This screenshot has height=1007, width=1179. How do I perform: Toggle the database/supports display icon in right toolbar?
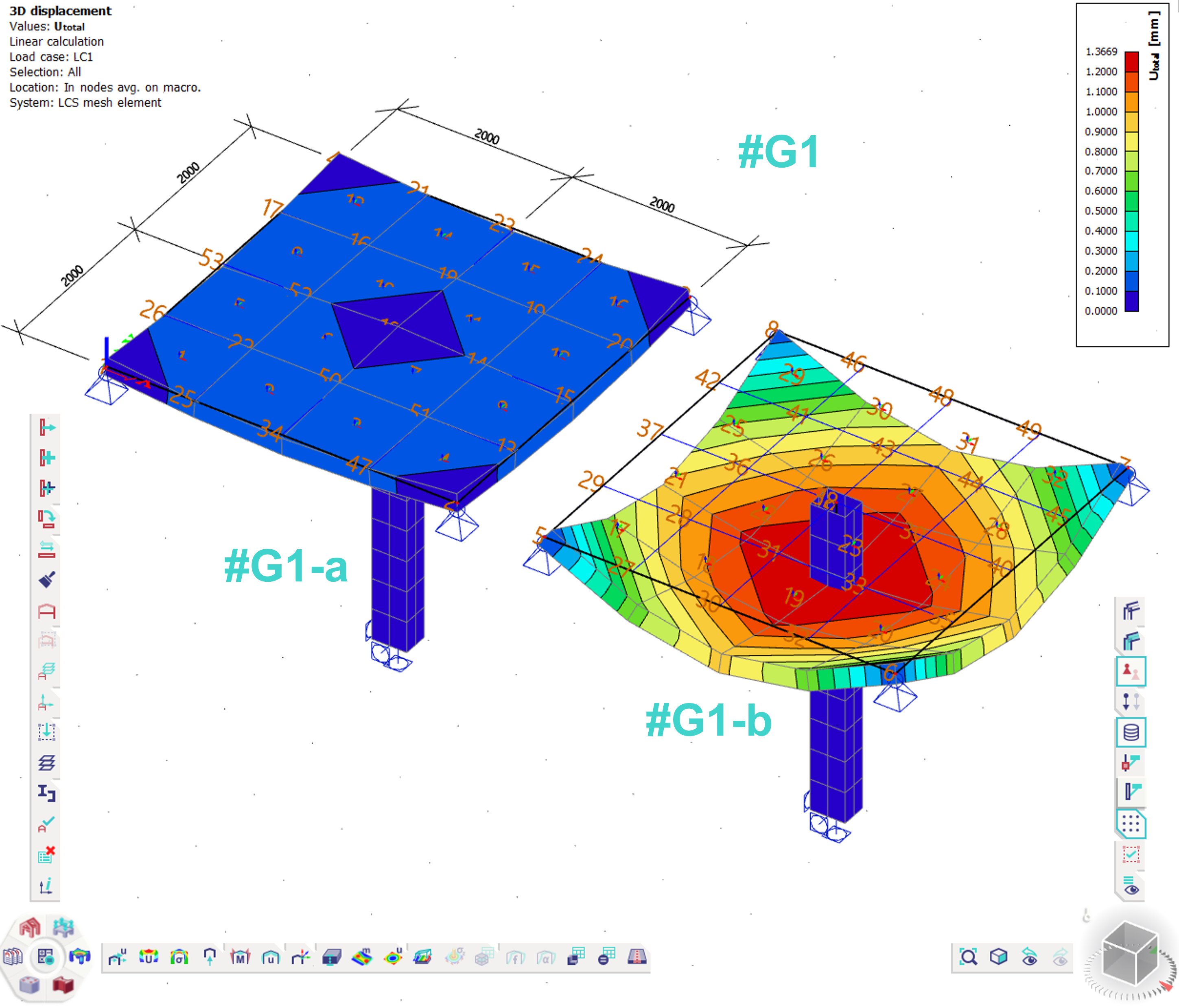pyautogui.click(x=1131, y=732)
